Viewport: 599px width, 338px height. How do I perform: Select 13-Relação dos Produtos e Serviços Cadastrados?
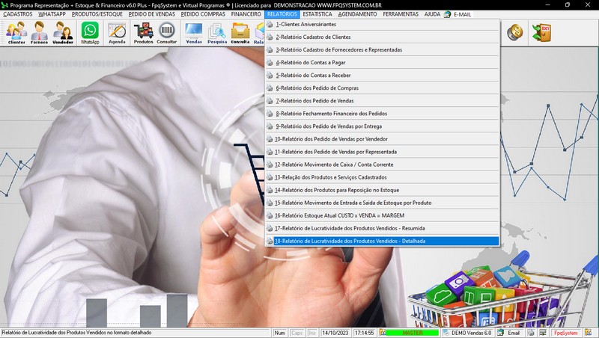382,177
